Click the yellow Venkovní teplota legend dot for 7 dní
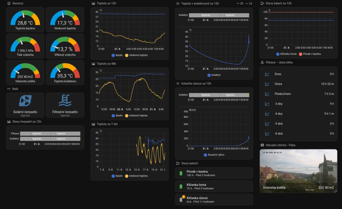 tap(127, 176)
